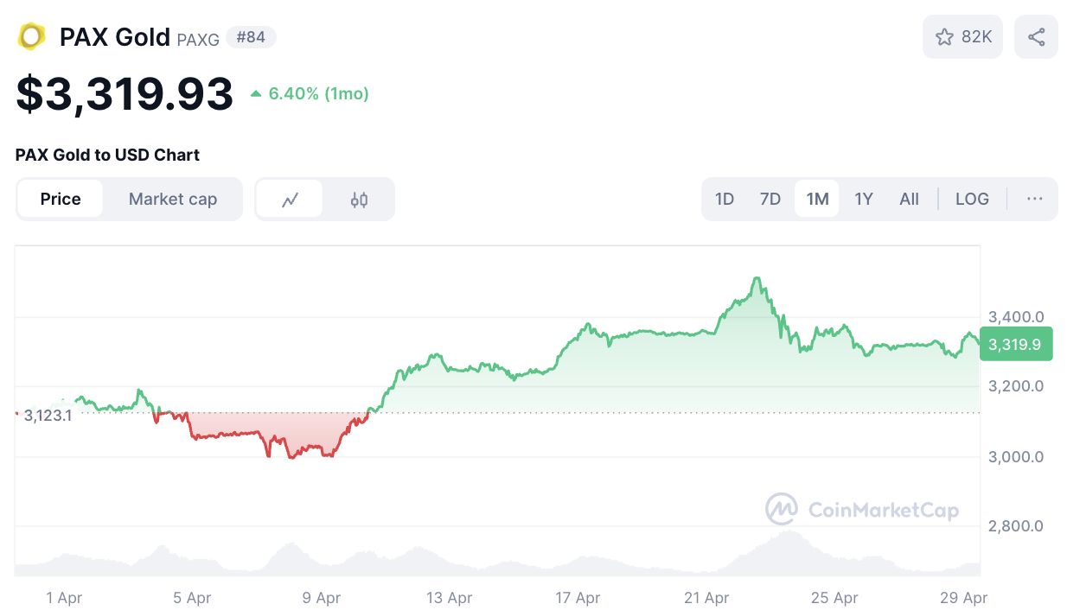Toggle the Price view on

click(60, 199)
